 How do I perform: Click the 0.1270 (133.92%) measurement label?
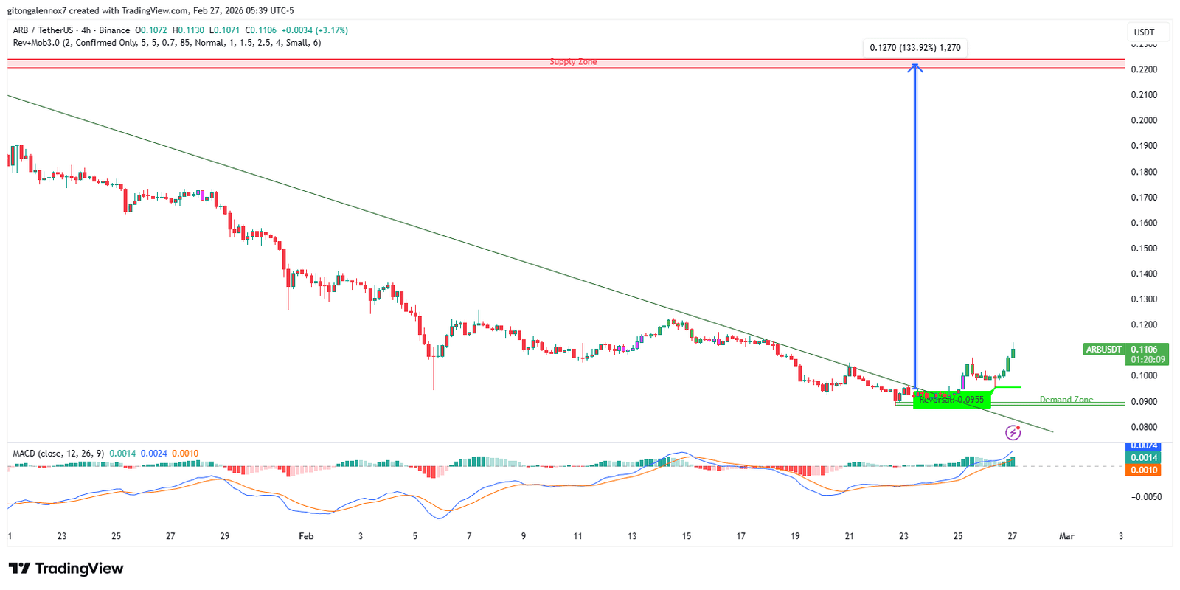click(914, 48)
